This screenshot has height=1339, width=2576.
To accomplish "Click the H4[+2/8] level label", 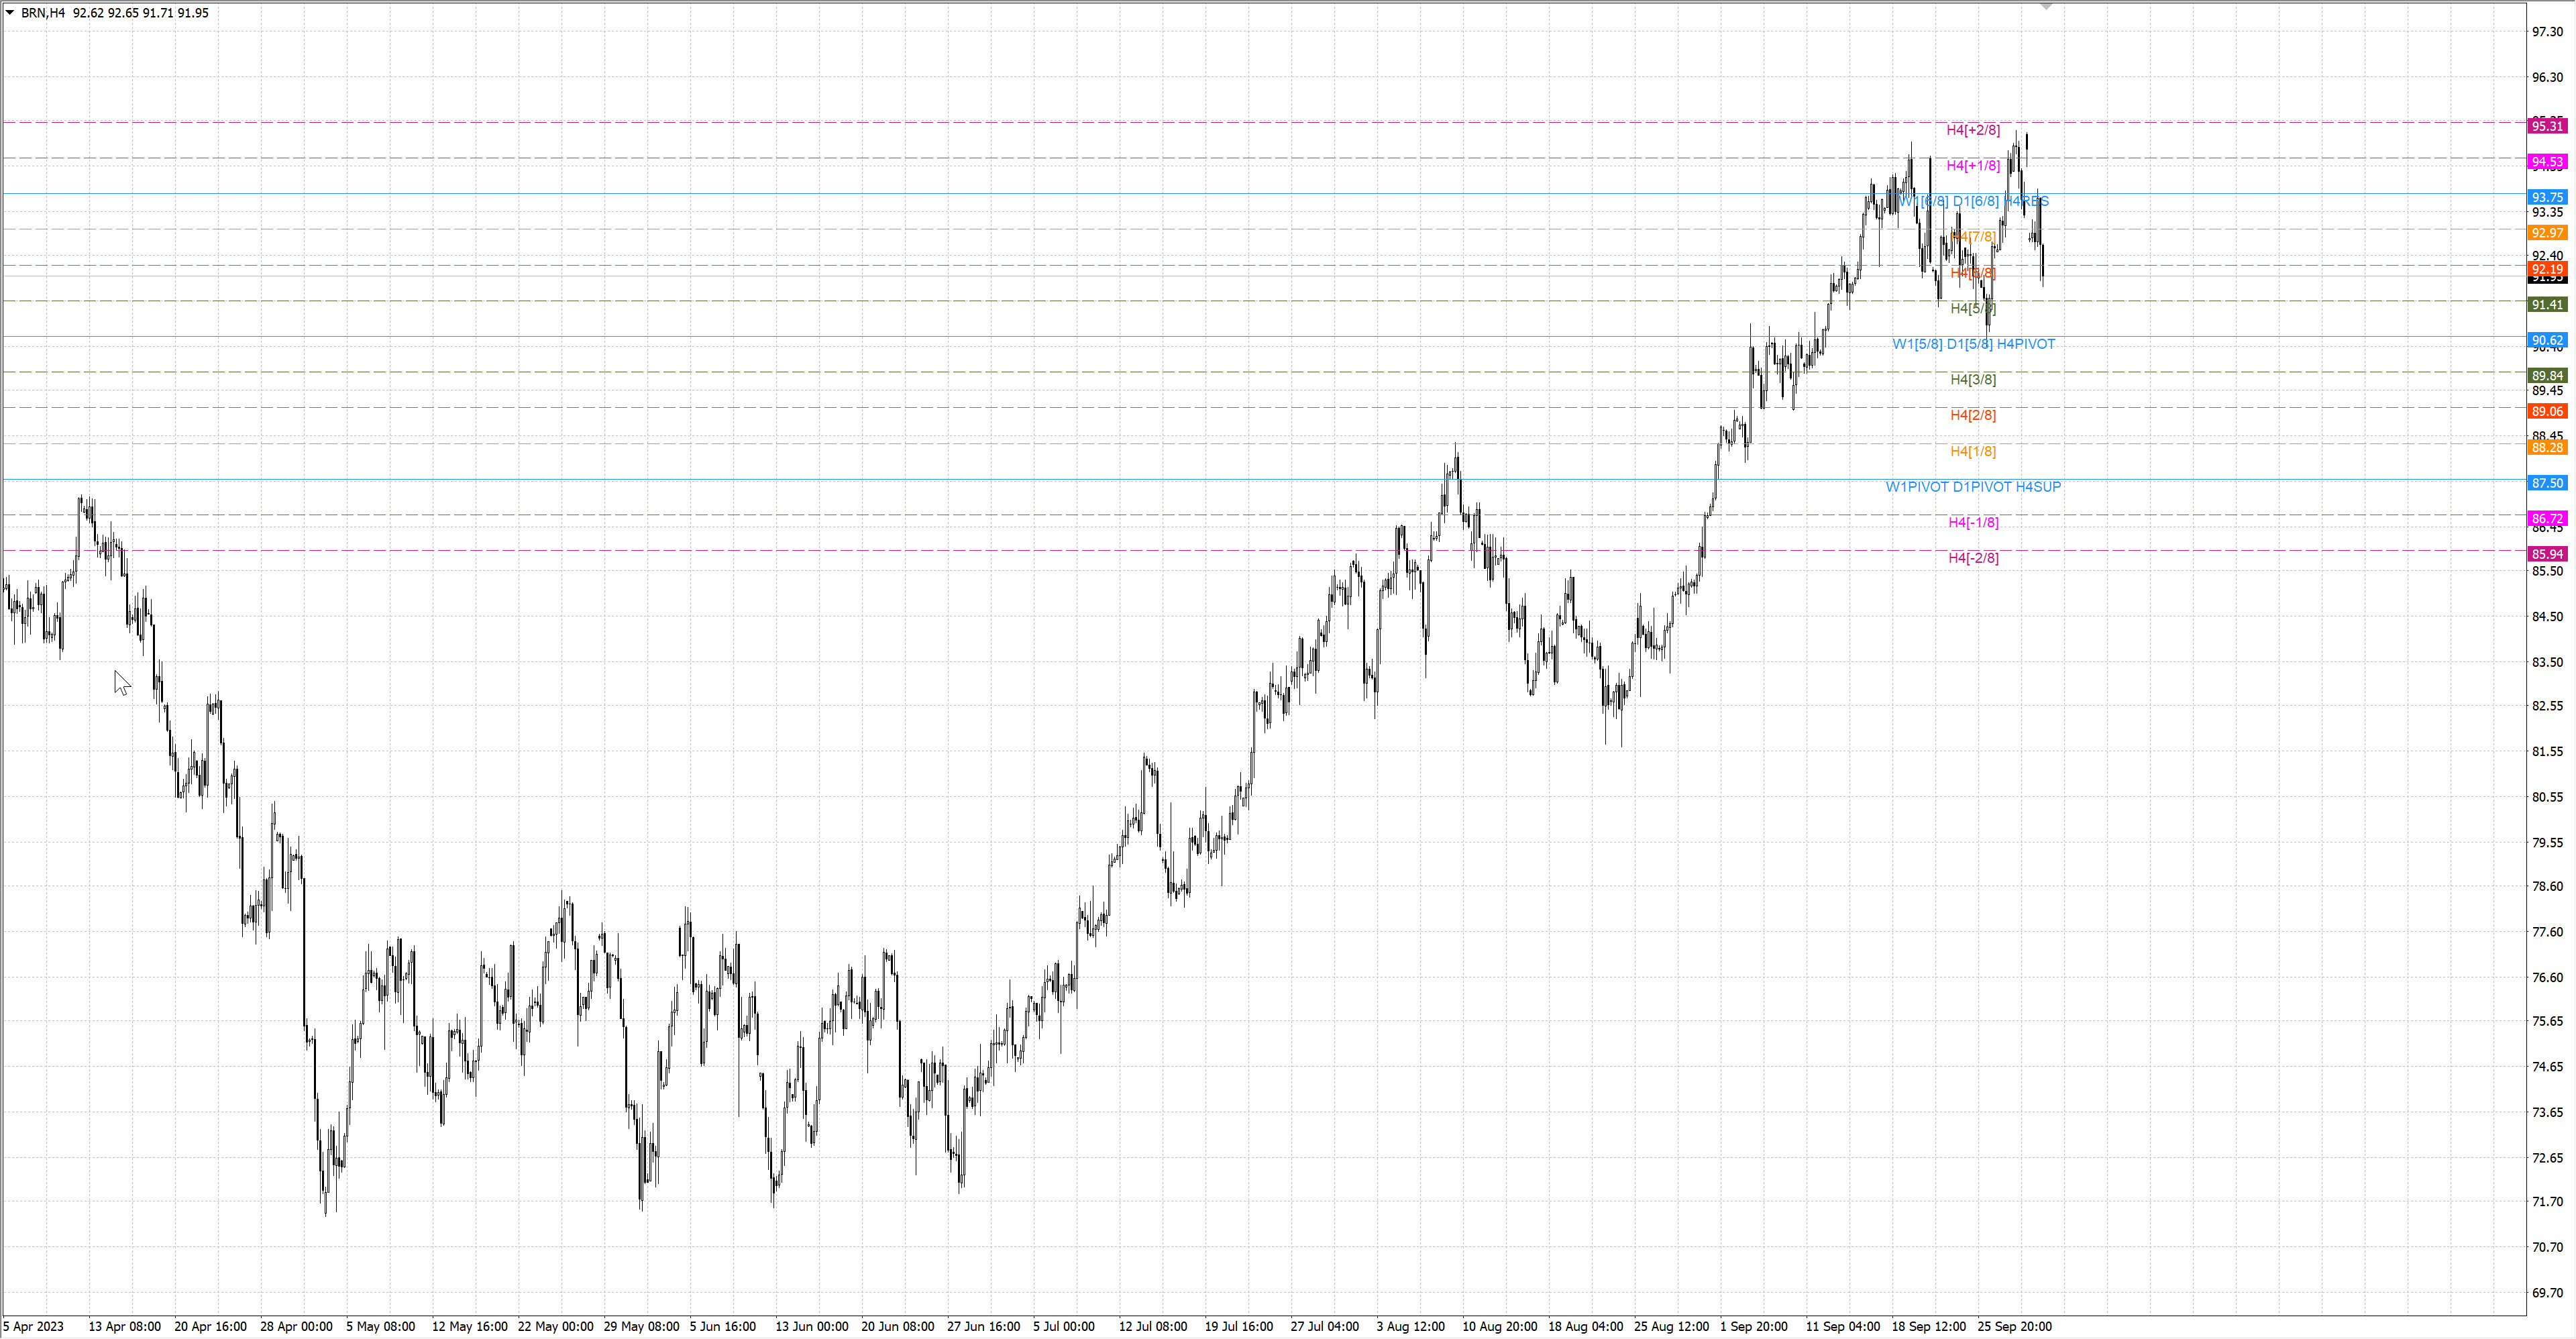I will (1973, 130).
